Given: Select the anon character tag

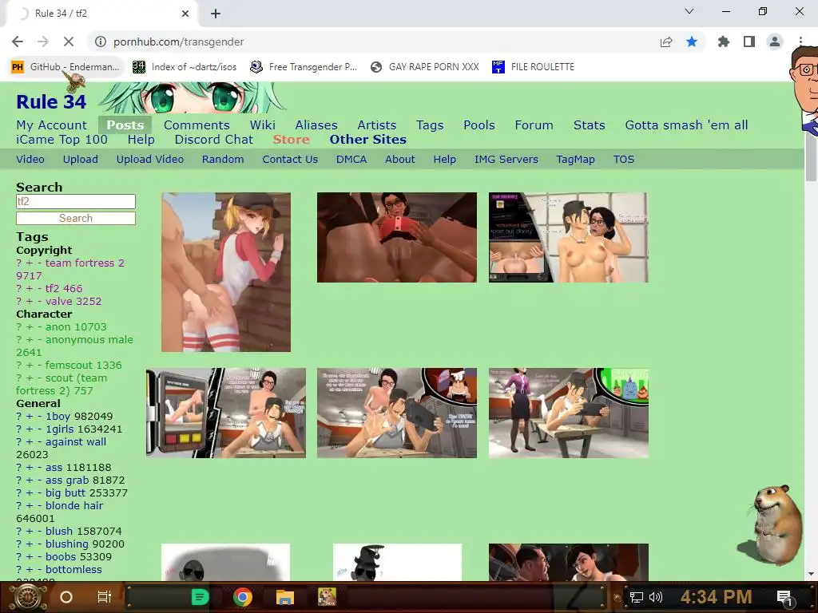Looking at the screenshot, I should (x=58, y=326).
